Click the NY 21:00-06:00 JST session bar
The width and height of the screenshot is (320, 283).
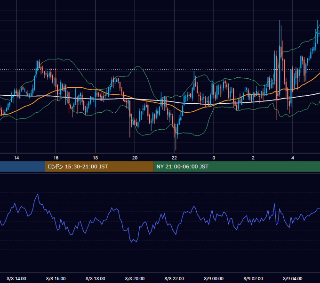[x=237, y=166]
